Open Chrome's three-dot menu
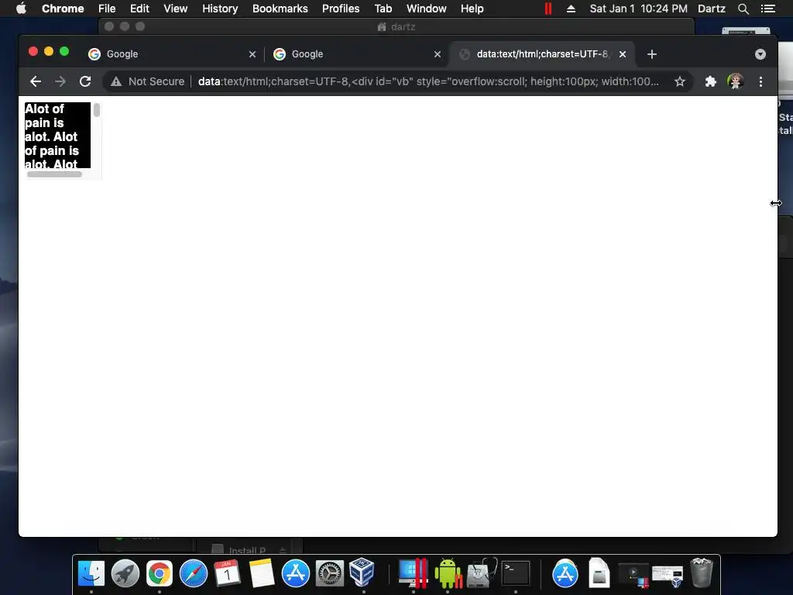The image size is (793, 595). (760, 81)
